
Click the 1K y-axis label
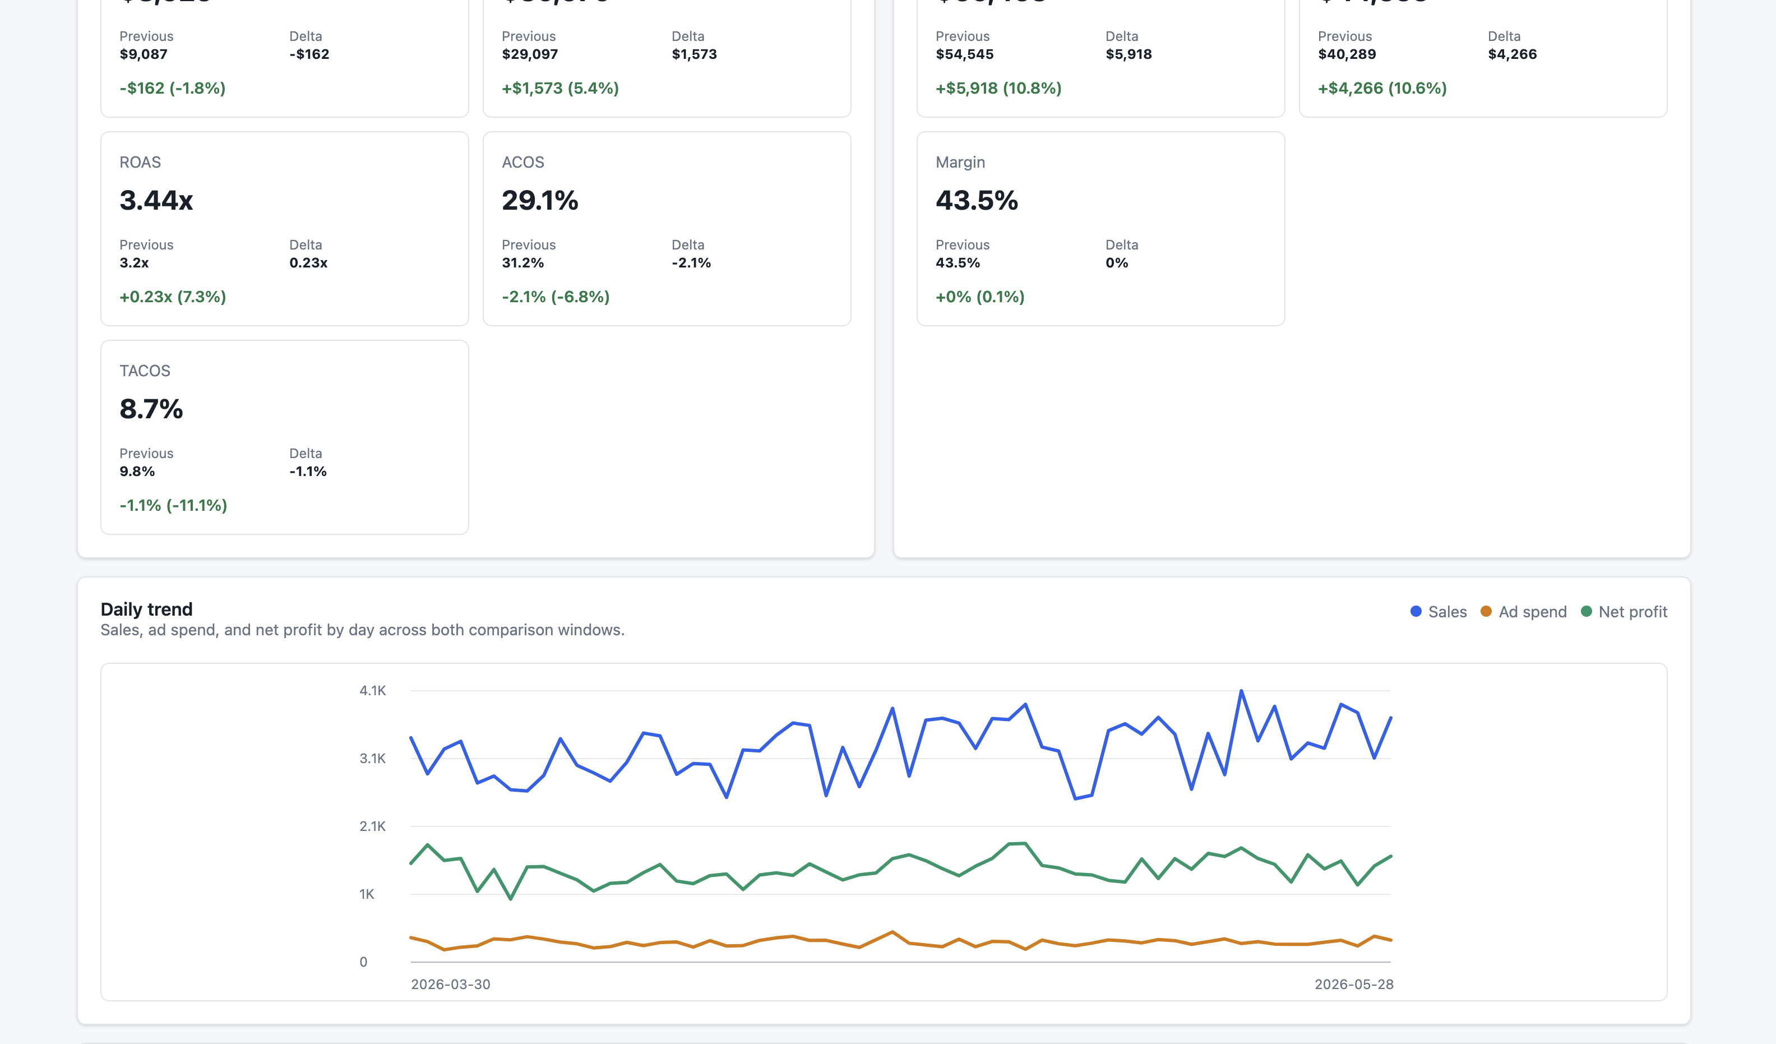point(367,894)
